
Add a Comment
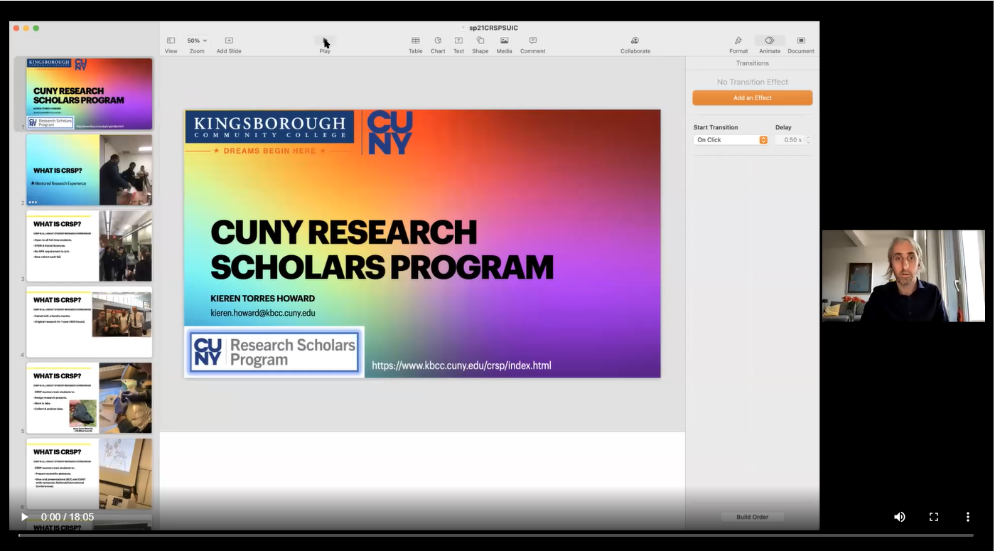point(533,45)
